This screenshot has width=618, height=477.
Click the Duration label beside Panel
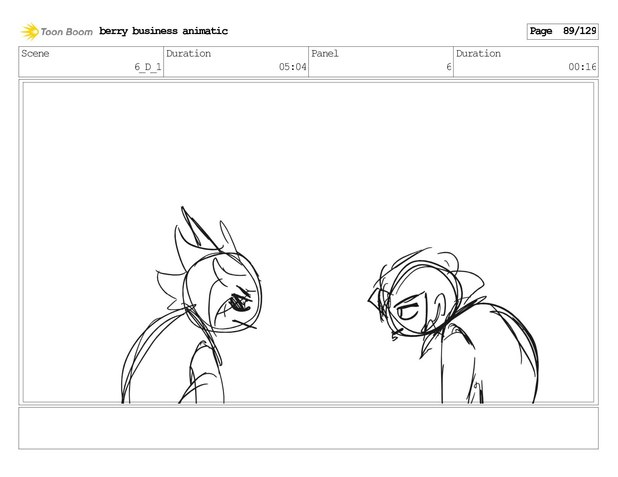pos(478,53)
